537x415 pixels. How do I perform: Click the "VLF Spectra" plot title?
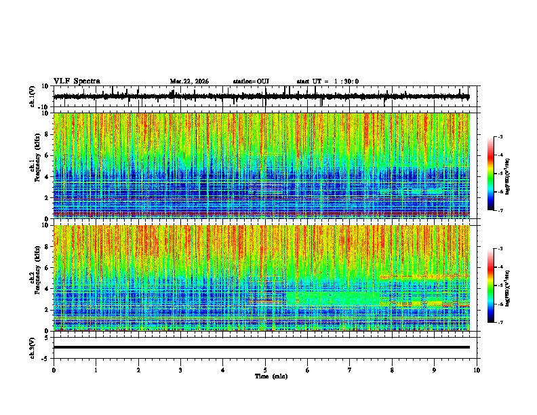pyautogui.click(x=77, y=81)
